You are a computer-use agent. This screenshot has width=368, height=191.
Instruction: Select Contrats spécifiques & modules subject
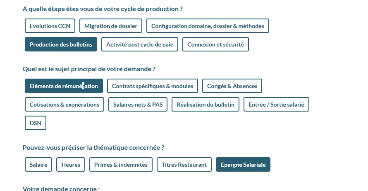click(x=153, y=86)
